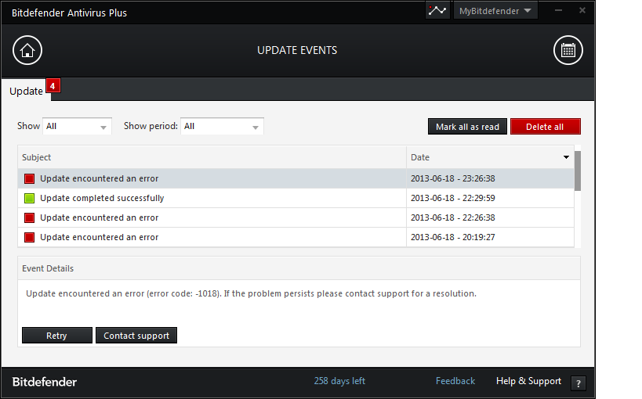Open Help & Support link
Image resolution: width=642 pixels, height=399 pixels.
point(528,381)
